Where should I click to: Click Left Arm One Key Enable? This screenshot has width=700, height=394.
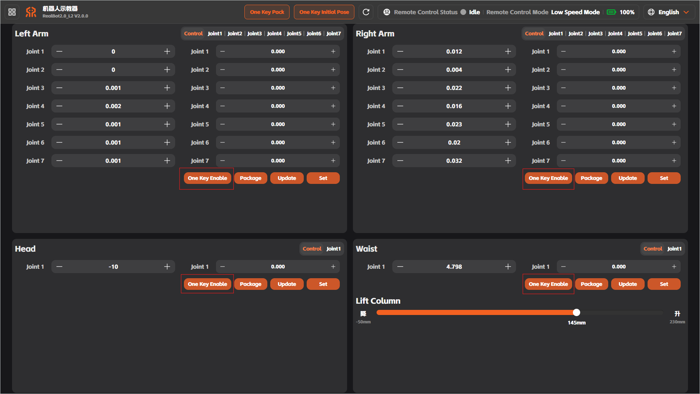tap(207, 178)
